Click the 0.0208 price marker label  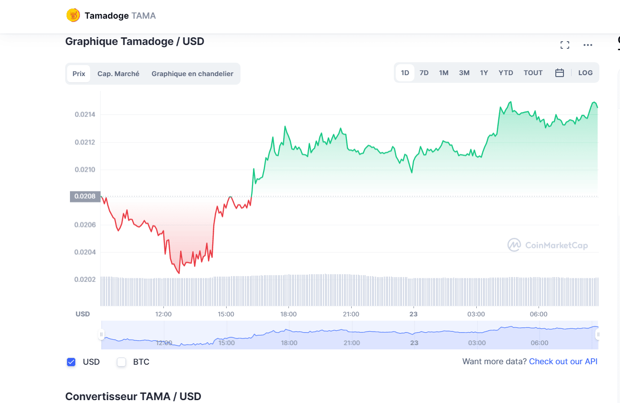tap(85, 196)
